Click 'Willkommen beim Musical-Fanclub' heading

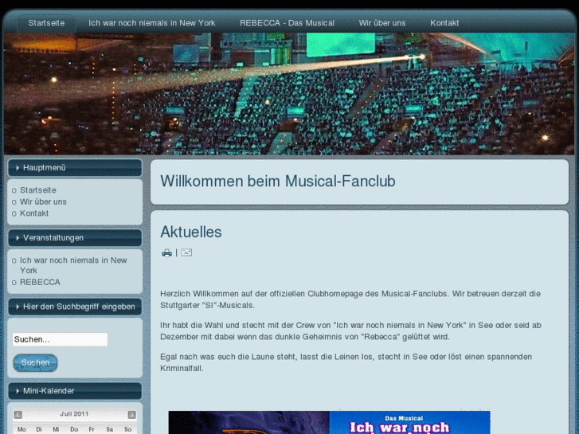278,181
